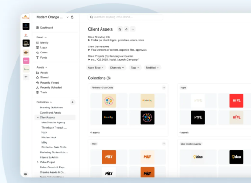
Task: Open the Asset Type filter dropdown
Action: click(x=95, y=68)
